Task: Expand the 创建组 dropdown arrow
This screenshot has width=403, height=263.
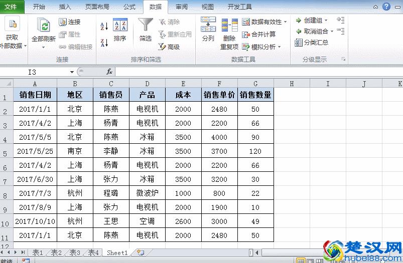Action: click(x=326, y=20)
